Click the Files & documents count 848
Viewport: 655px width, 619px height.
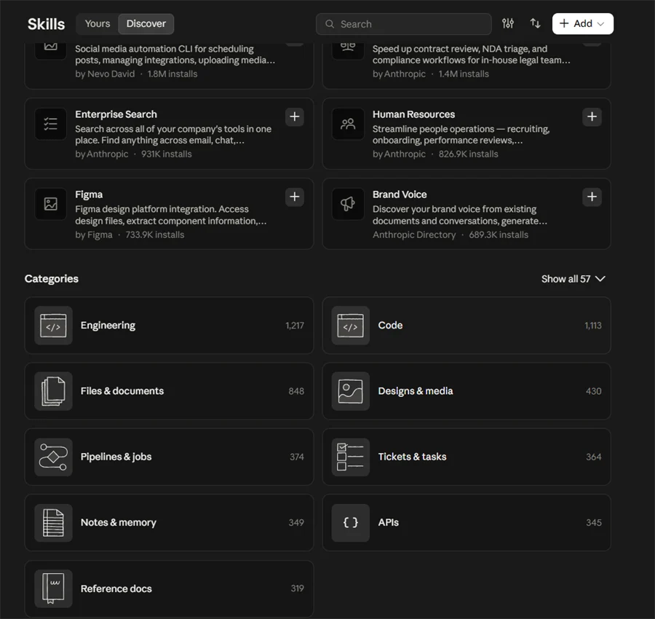click(x=296, y=391)
